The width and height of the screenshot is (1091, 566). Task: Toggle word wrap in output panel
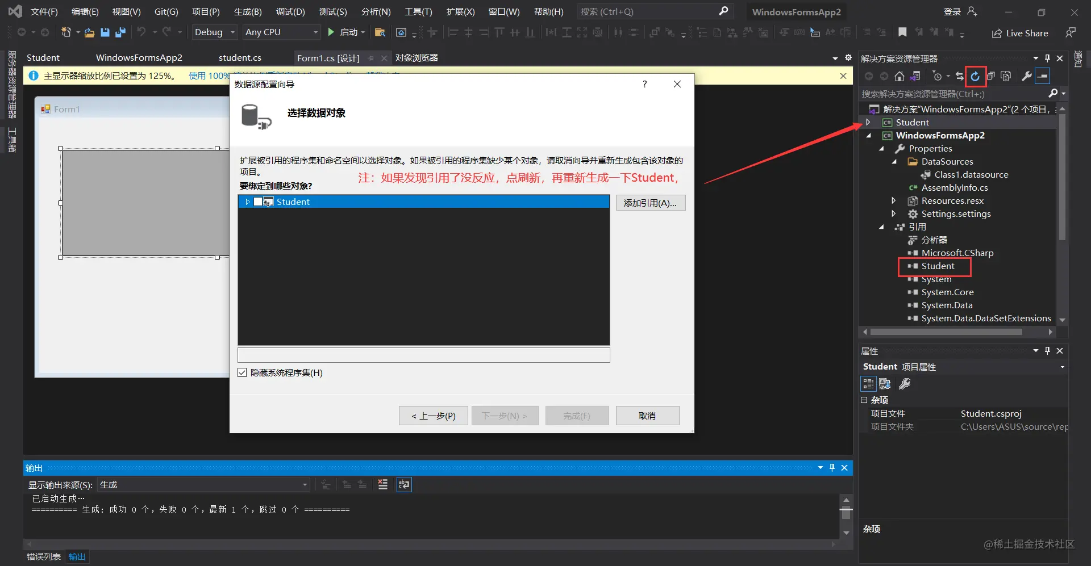(404, 484)
